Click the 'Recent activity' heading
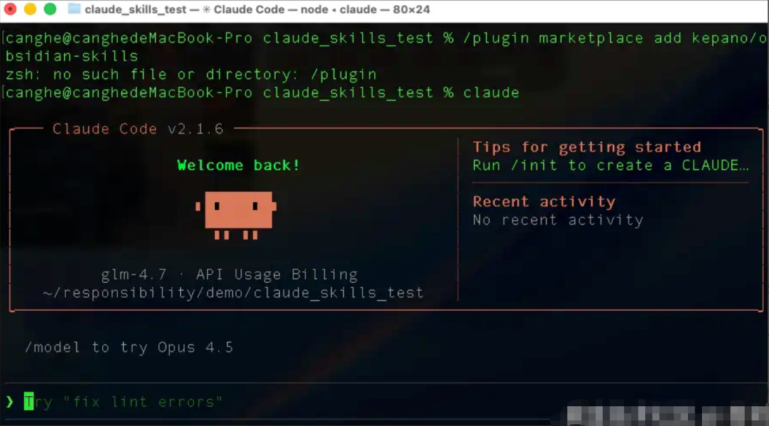This screenshot has height=426, width=769. (x=544, y=201)
